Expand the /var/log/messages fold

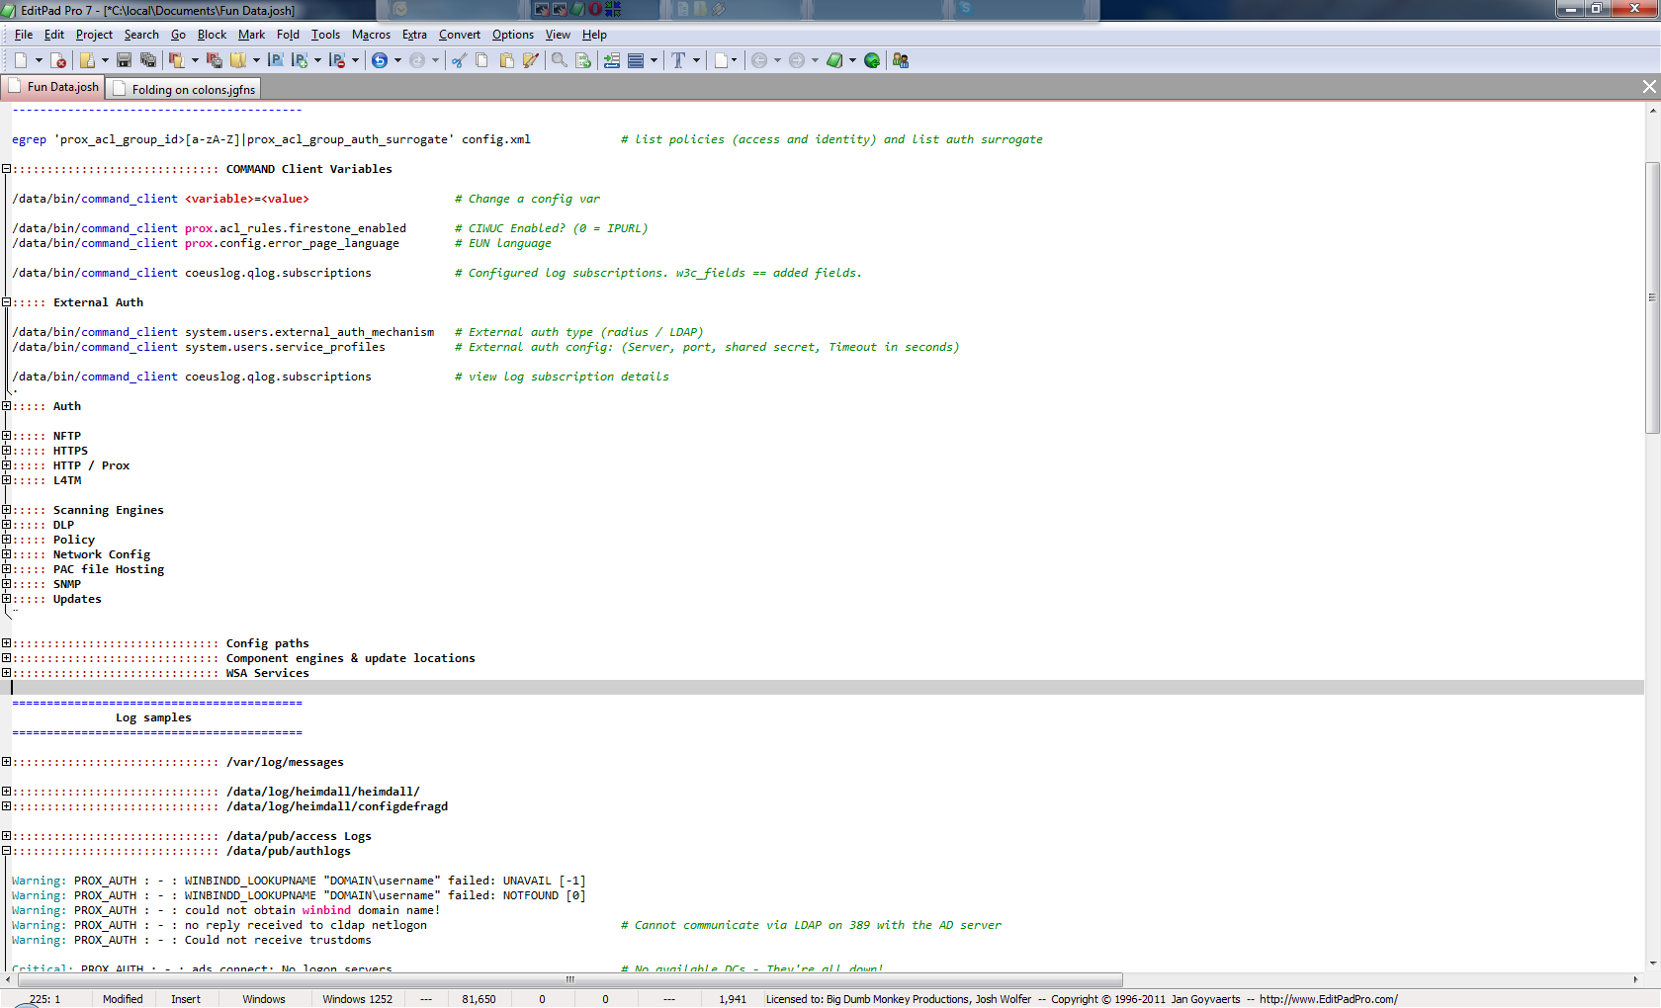(6, 762)
